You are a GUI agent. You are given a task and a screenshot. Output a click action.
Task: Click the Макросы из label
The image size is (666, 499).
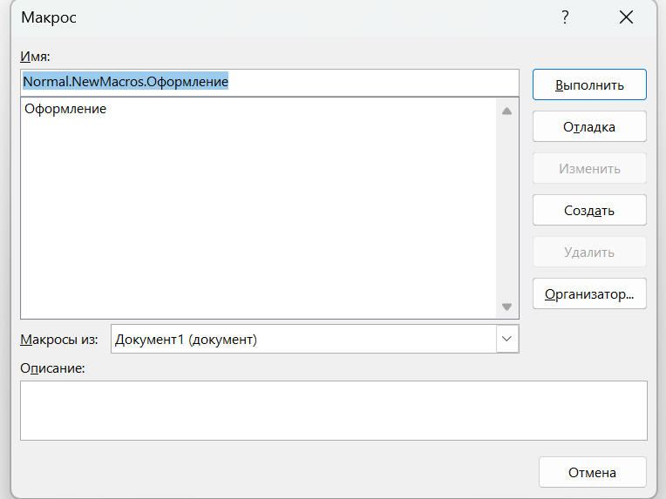[59, 339]
